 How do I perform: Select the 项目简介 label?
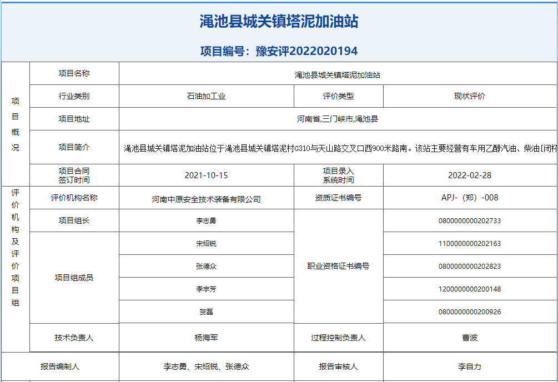click(x=74, y=147)
